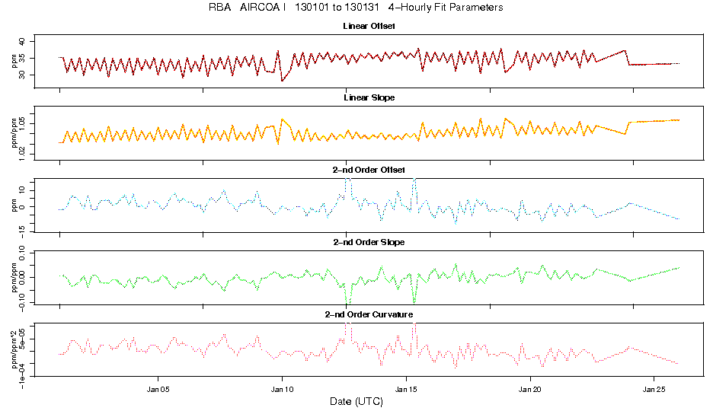This screenshot has height=411, width=713.
Task: Select the Jan 20 tick label
Action: [530, 389]
